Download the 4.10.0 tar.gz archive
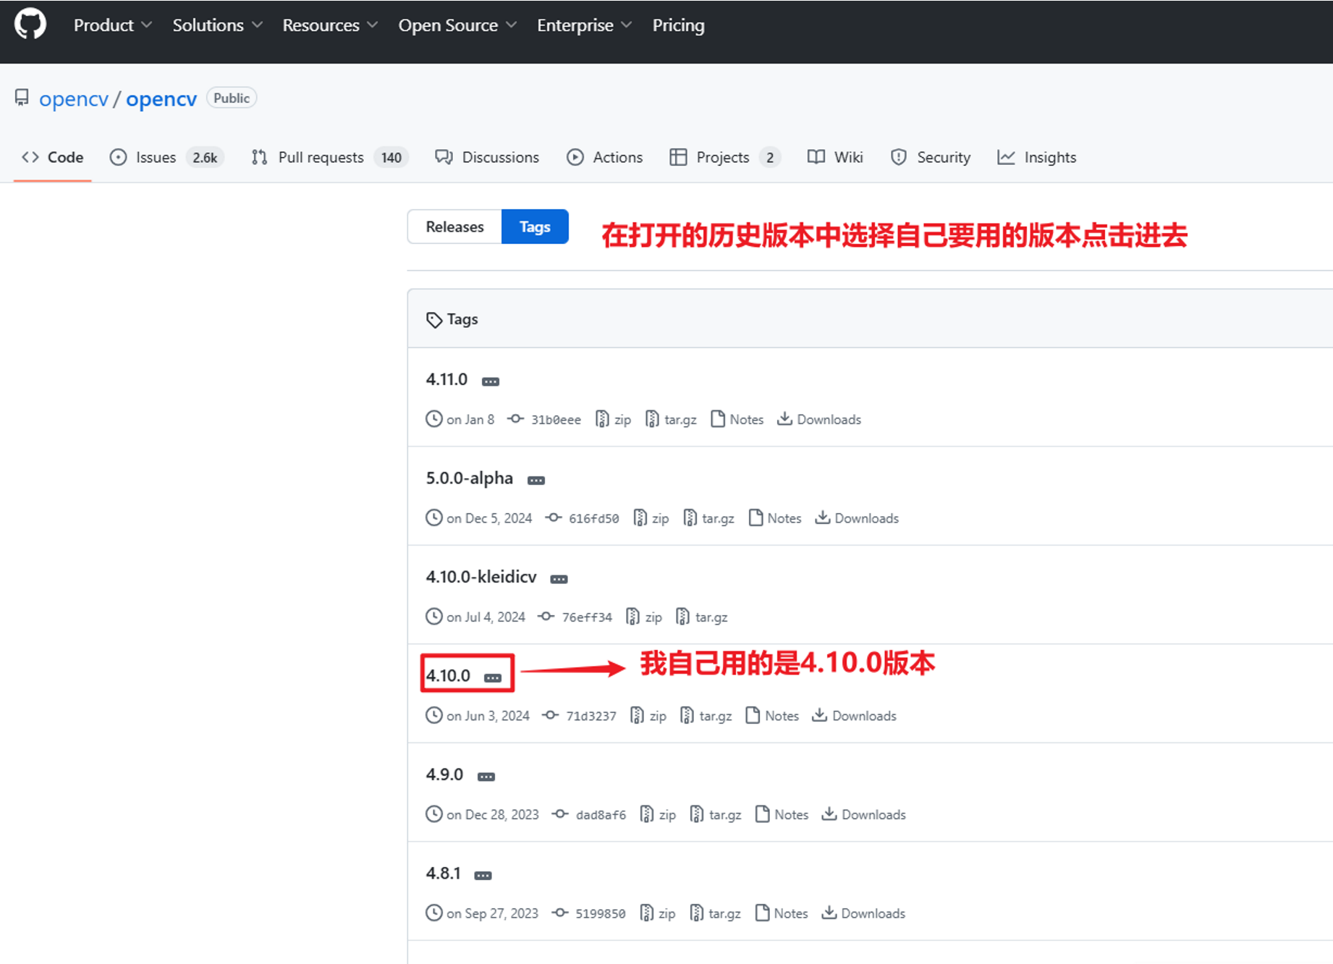Viewport: 1333px width, 964px height. (x=706, y=716)
